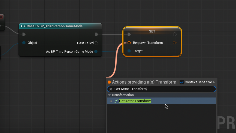Click the Cast Failed execution pin

point(97,43)
